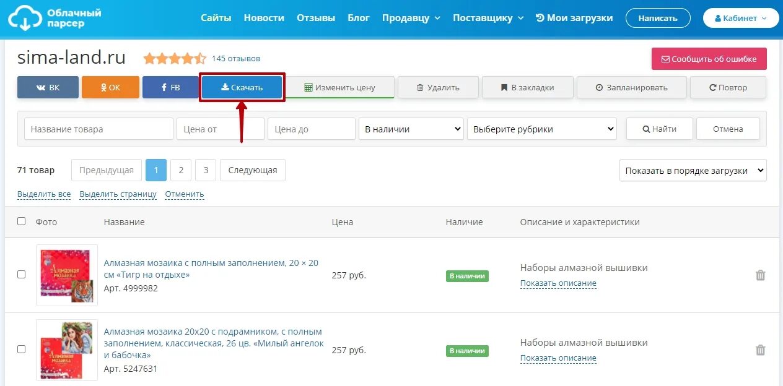Click the Повтор repeat button

point(728,87)
